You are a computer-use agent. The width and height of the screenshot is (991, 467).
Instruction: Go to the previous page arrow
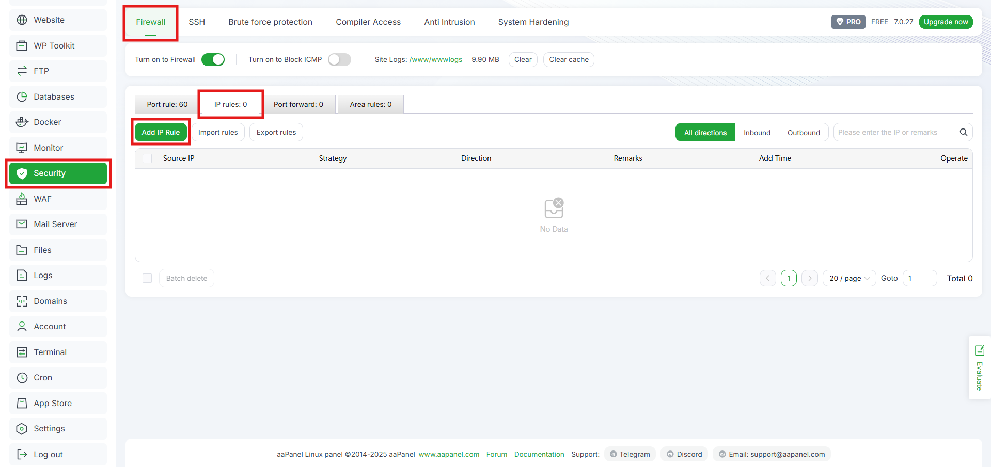(x=767, y=278)
